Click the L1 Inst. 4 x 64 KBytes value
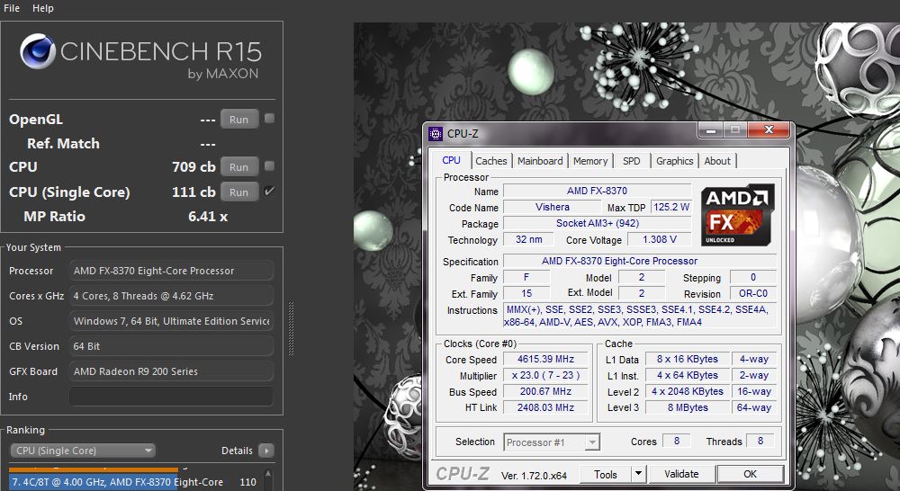Viewport: 900px width, 491px height. 688,375
